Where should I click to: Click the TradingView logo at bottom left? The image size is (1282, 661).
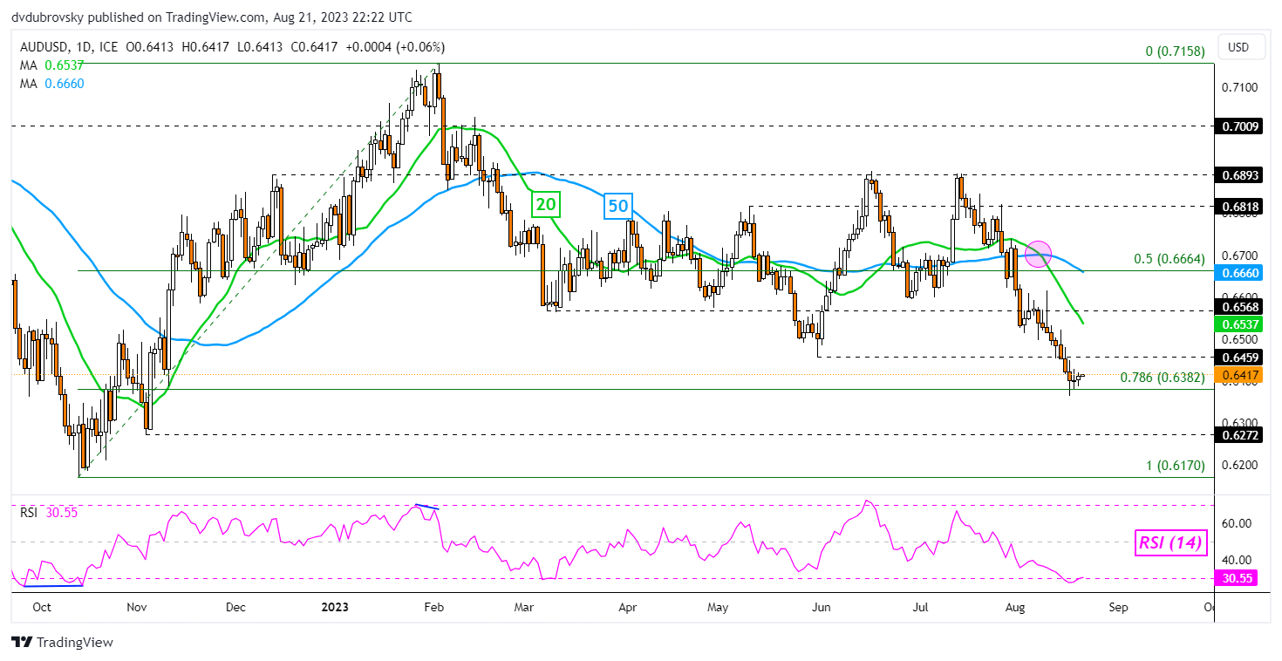click(x=62, y=643)
